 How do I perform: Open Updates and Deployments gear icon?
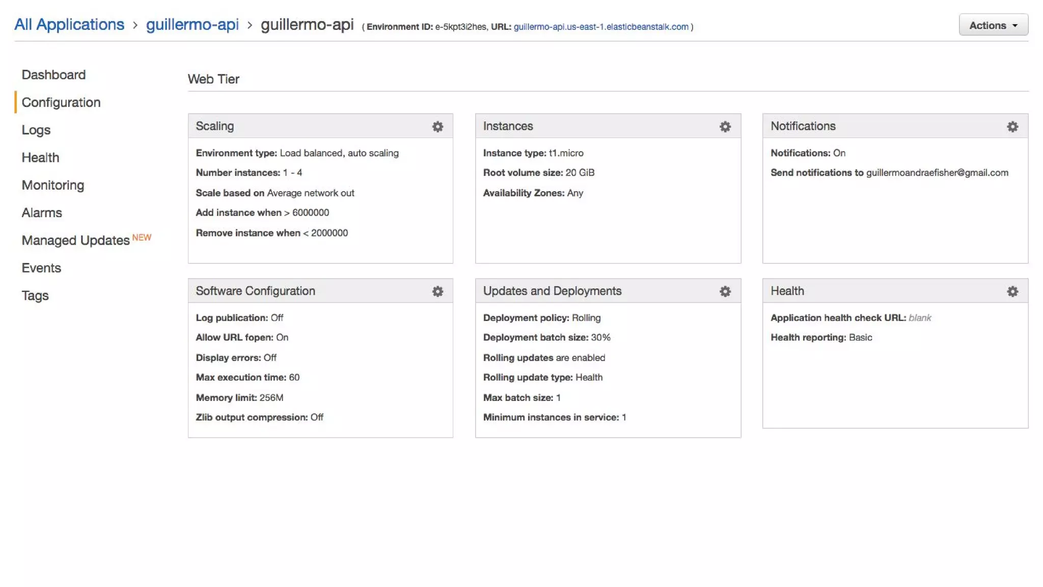pyautogui.click(x=725, y=291)
